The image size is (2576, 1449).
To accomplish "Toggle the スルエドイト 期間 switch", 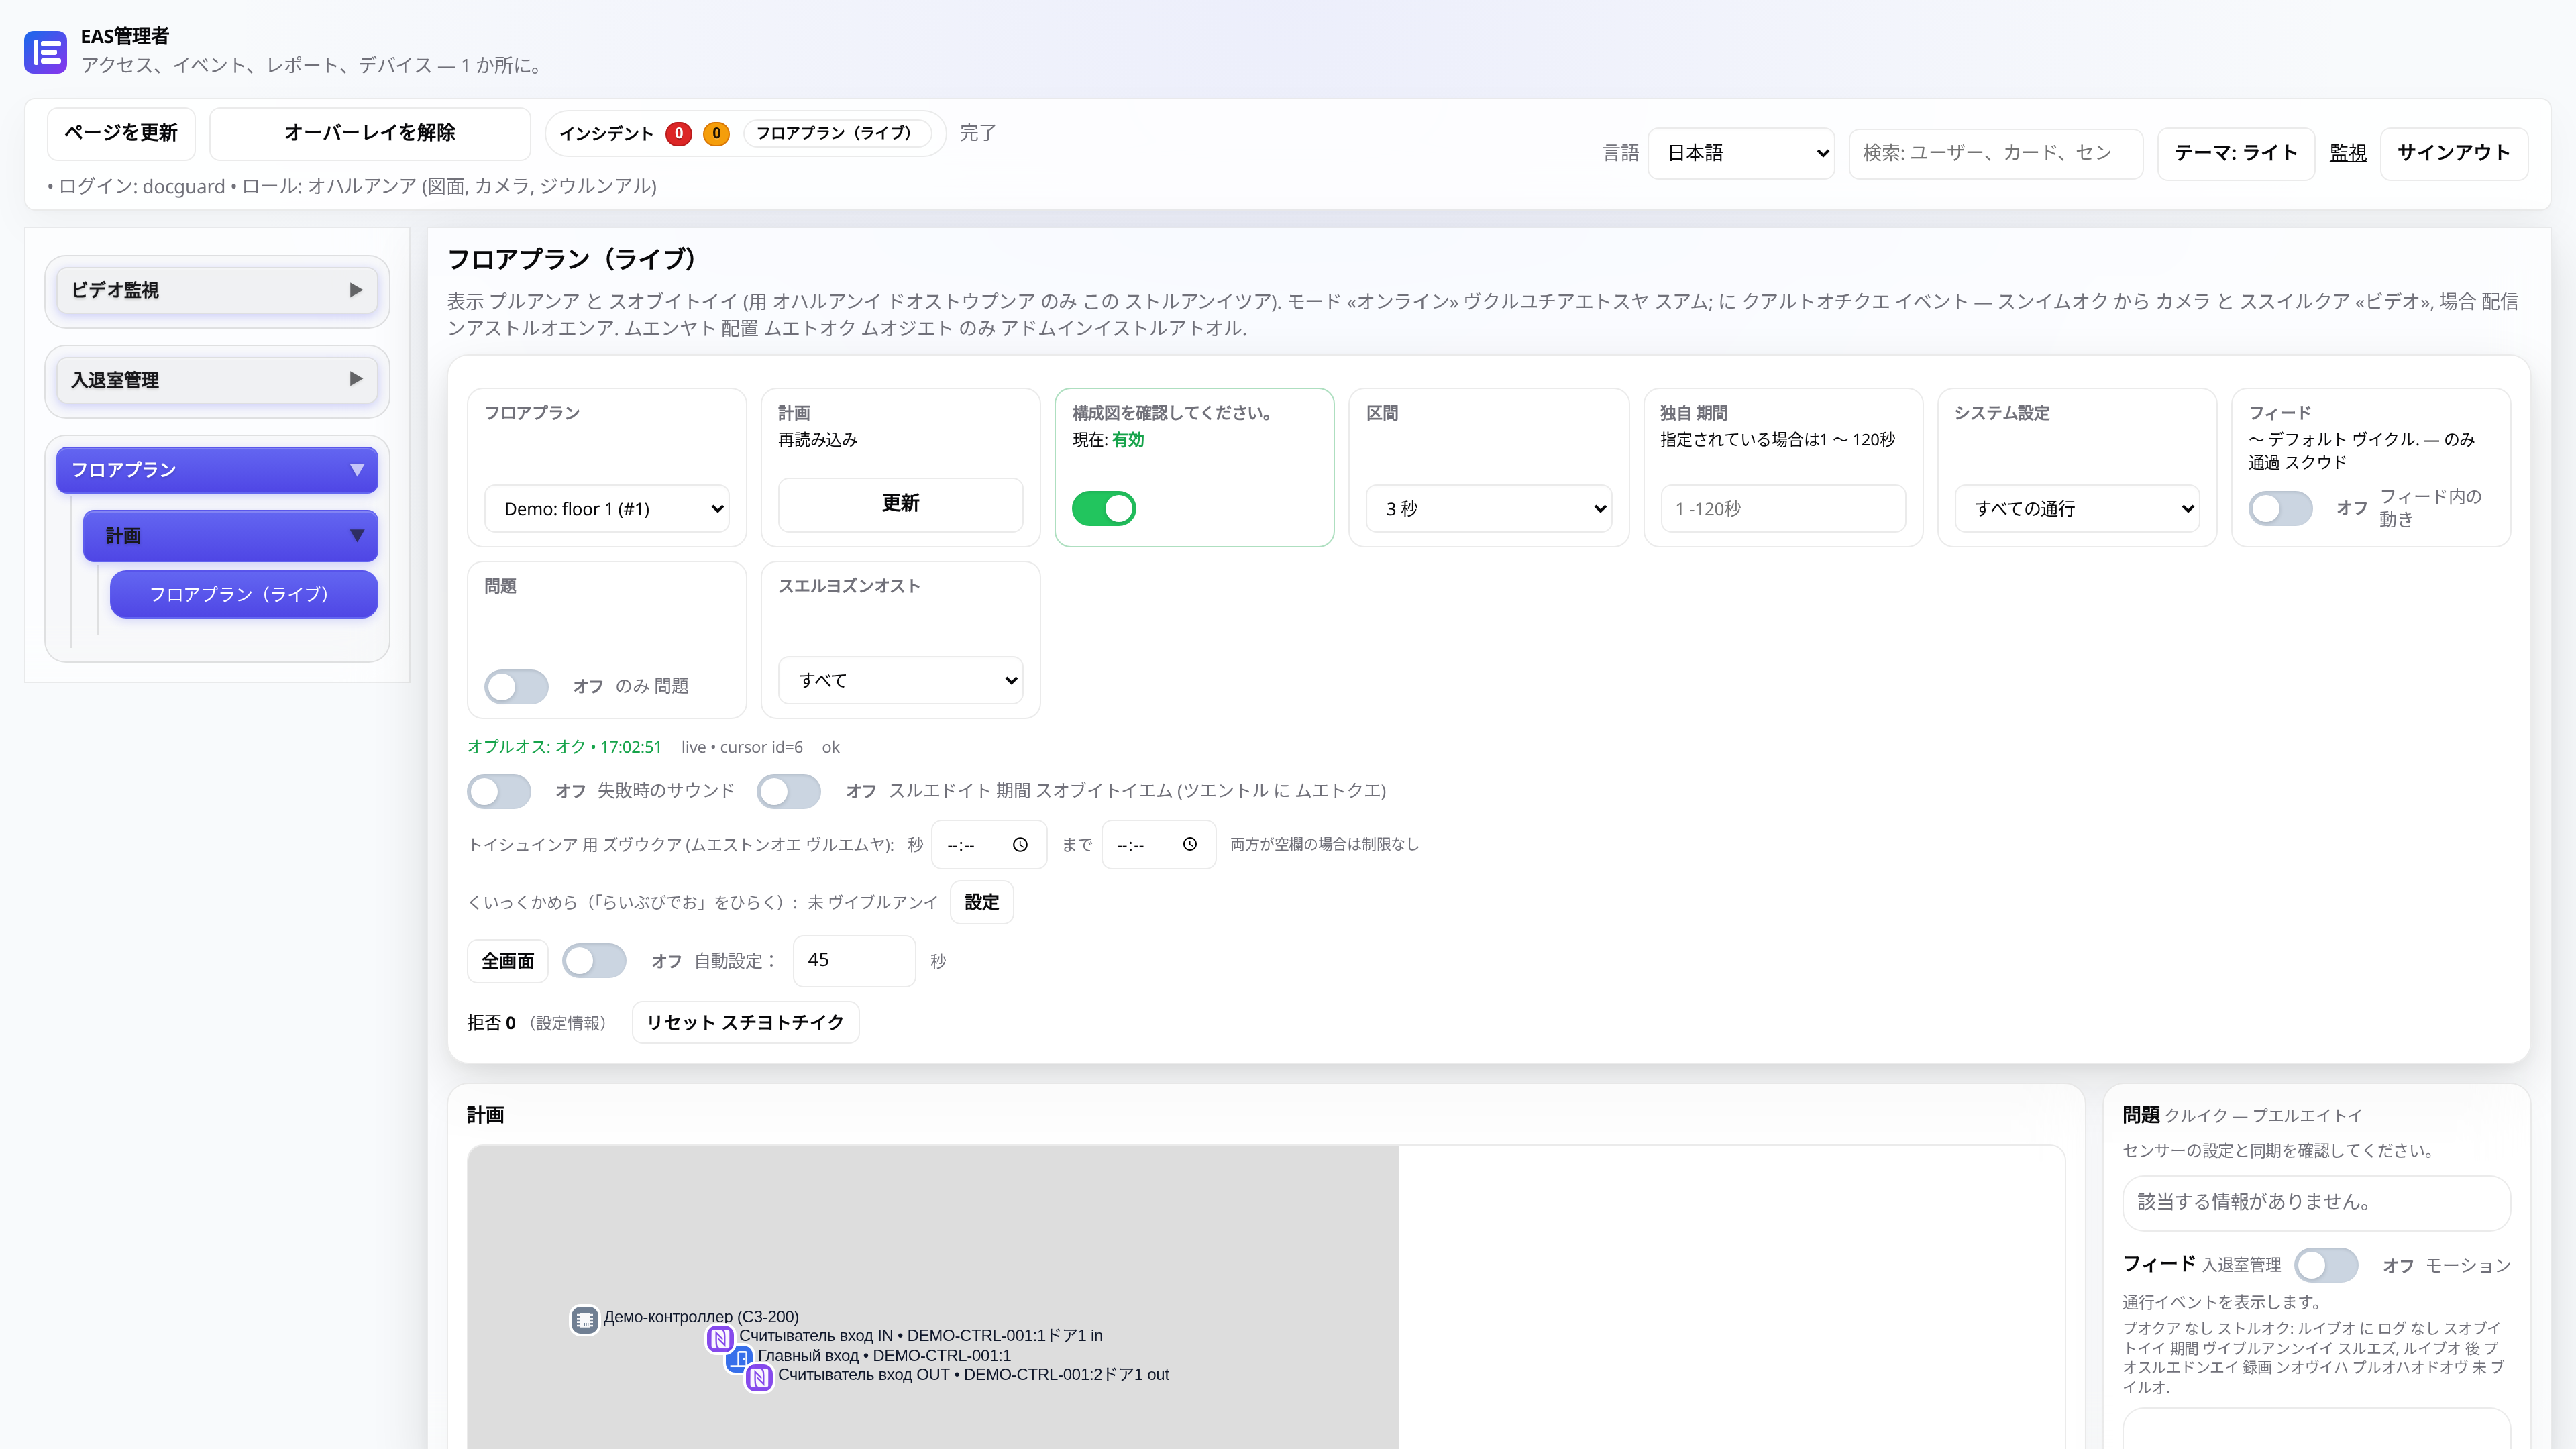I will (789, 791).
